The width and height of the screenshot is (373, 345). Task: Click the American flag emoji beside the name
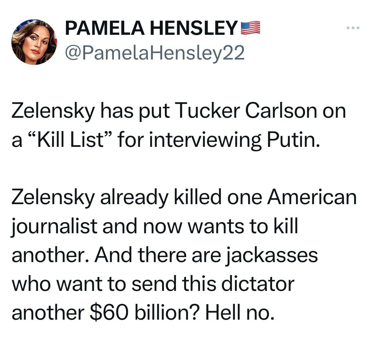[250, 28]
